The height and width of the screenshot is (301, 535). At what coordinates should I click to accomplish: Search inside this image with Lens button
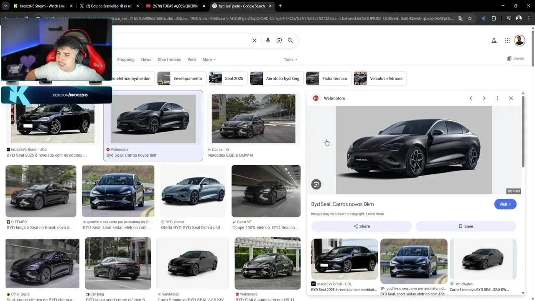tap(316, 184)
